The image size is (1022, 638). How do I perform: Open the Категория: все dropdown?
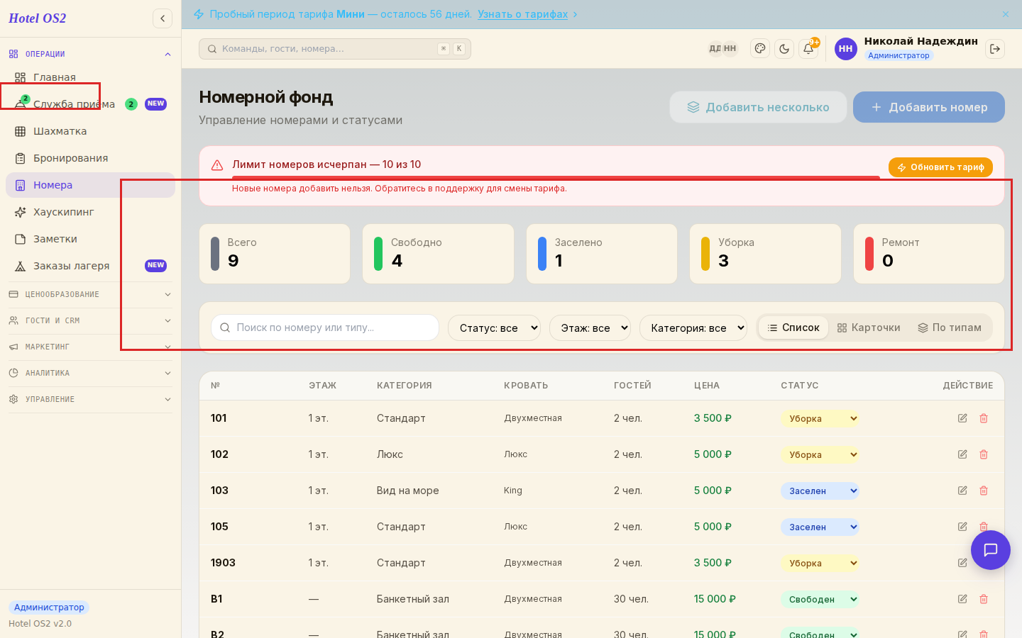click(693, 328)
